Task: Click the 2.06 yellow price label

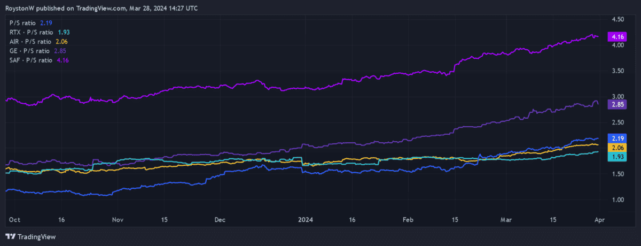Action: [x=618, y=148]
